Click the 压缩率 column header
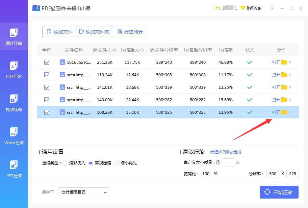The width and height of the screenshot is (308, 208). pyautogui.click(x=226, y=50)
